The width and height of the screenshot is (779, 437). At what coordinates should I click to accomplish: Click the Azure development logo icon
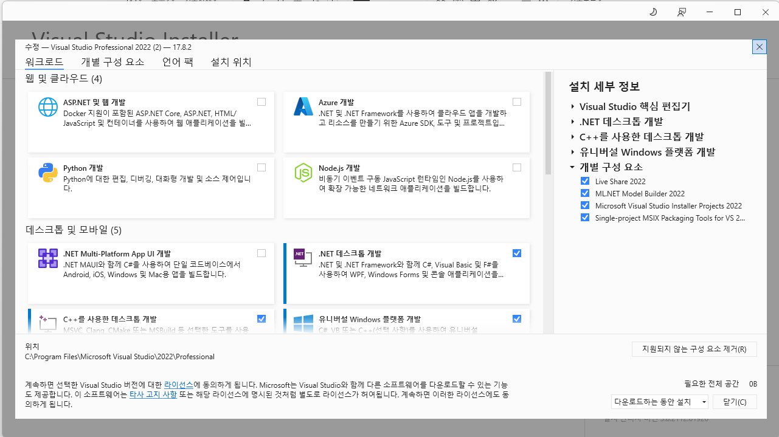(x=303, y=107)
